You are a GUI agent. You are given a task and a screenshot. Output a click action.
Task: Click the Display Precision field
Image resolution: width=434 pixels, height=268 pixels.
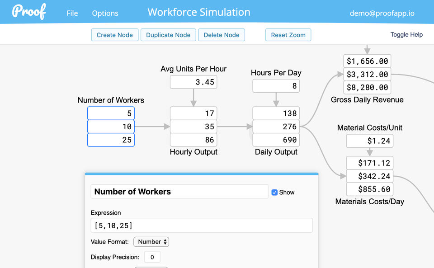coord(152,257)
